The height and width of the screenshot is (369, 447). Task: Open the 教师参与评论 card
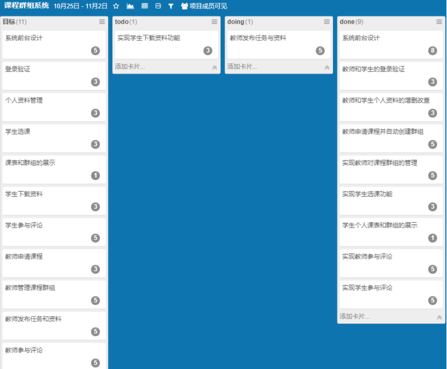(x=54, y=356)
